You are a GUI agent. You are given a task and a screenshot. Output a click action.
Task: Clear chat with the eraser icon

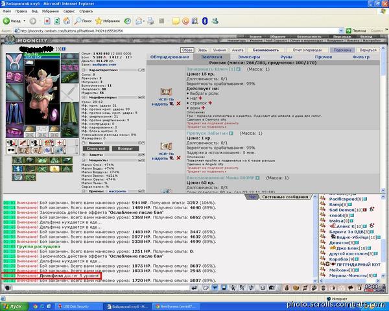pyautogui.click(x=206, y=288)
